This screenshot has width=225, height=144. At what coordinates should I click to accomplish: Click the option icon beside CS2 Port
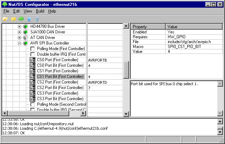[32, 82]
